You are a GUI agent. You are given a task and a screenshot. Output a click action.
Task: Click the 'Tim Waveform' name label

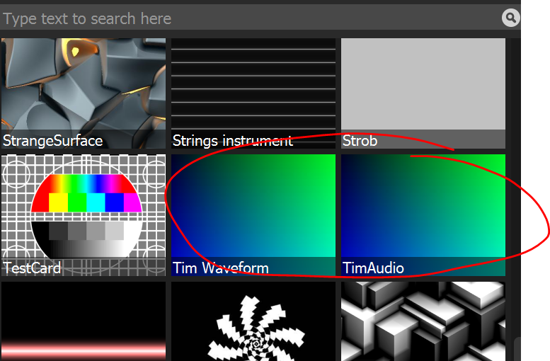coord(221,268)
